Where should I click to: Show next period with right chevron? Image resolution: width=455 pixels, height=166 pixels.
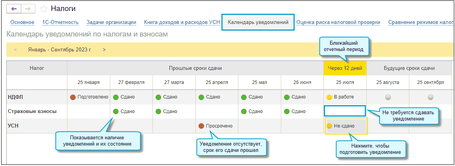[x=104, y=50]
